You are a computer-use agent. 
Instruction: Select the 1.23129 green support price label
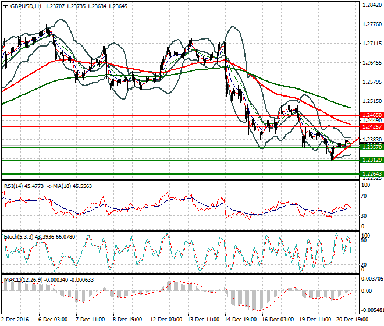click(x=372, y=160)
